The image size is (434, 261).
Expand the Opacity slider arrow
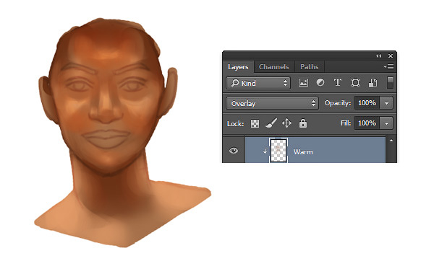click(386, 103)
